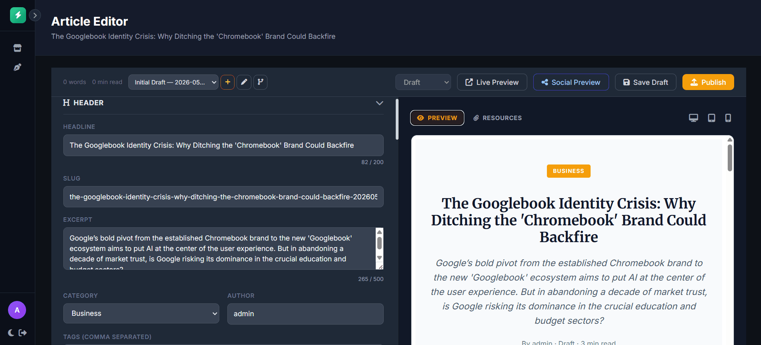Select desktop preview device icon
The image size is (761, 345).
[693, 118]
